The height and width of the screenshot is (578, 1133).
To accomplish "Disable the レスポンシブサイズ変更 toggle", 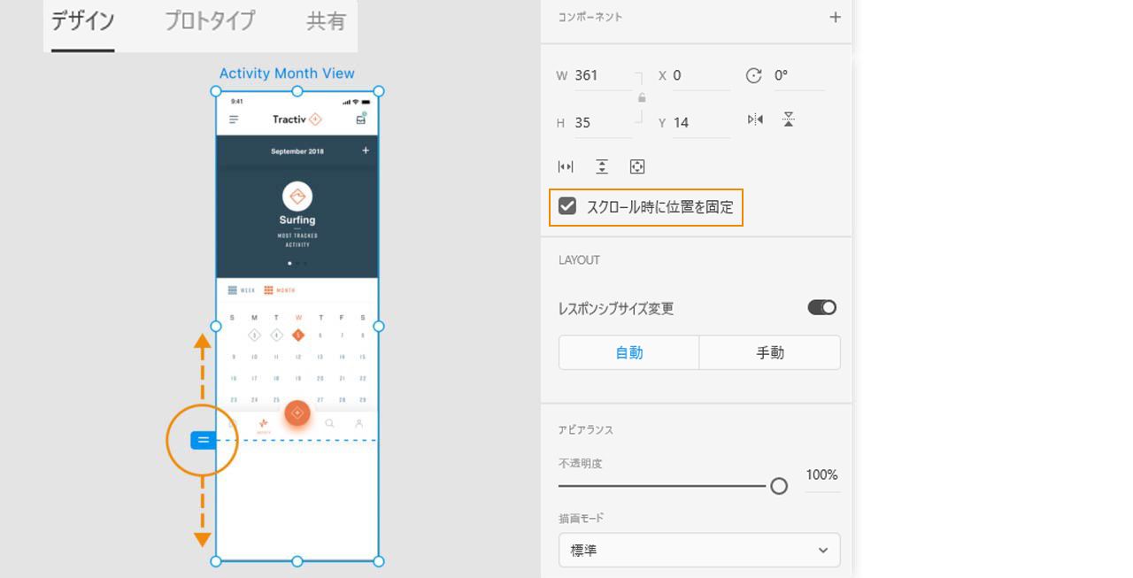I will point(821,307).
